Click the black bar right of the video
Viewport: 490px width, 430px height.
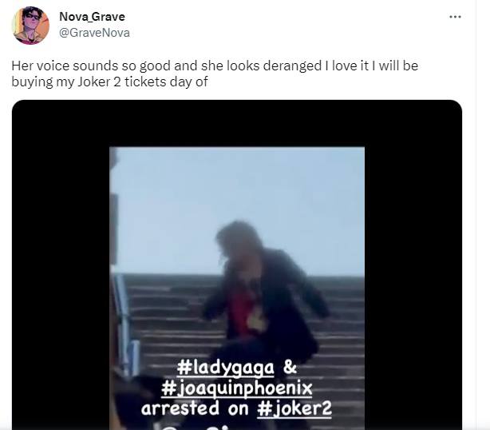pos(413,265)
